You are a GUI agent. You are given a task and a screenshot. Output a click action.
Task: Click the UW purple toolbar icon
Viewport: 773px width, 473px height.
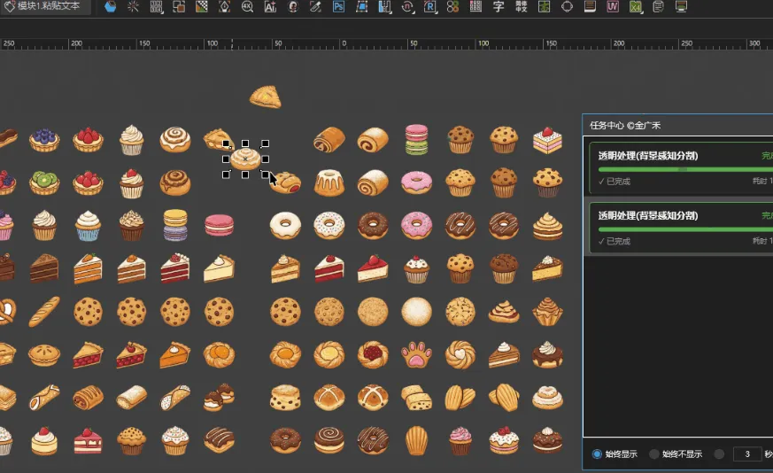point(613,7)
